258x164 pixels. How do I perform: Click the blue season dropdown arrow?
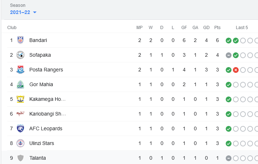pos(35,12)
